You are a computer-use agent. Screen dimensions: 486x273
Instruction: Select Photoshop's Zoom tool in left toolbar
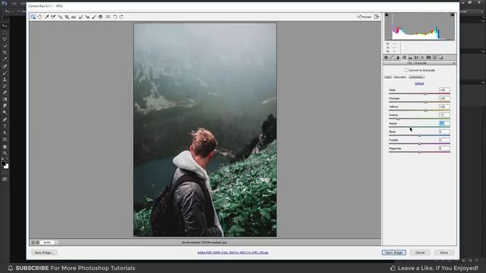point(5,153)
